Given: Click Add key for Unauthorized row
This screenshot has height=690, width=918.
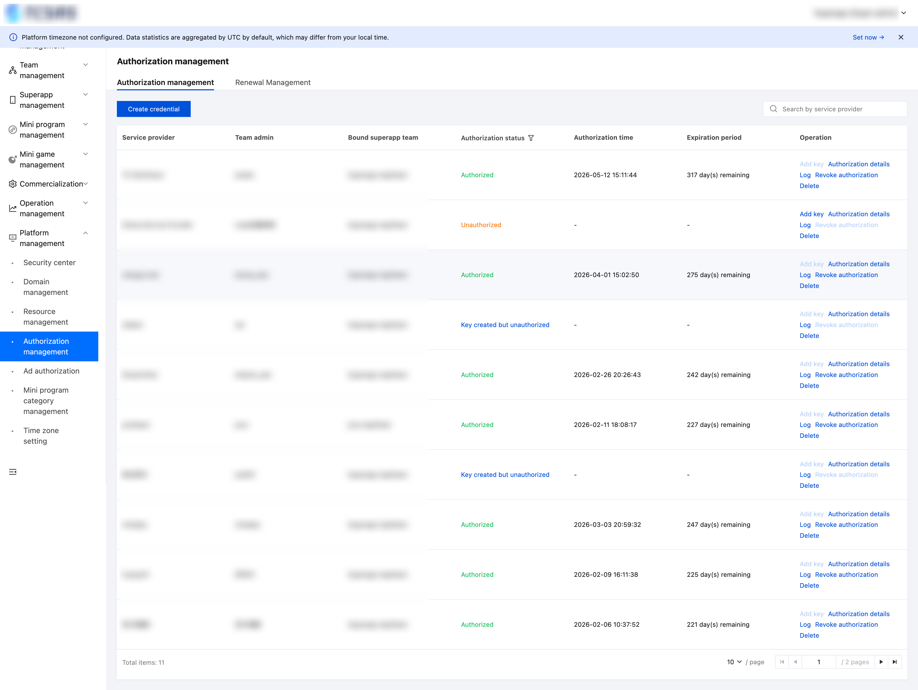Looking at the screenshot, I should tap(811, 214).
